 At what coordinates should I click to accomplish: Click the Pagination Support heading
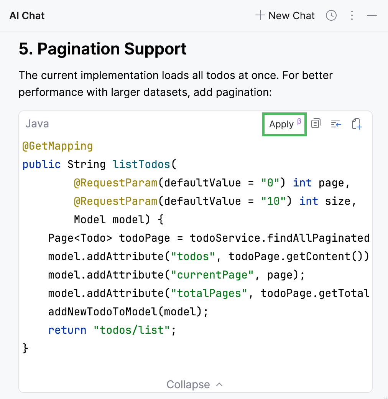pyautogui.click(x=103, y=49)
